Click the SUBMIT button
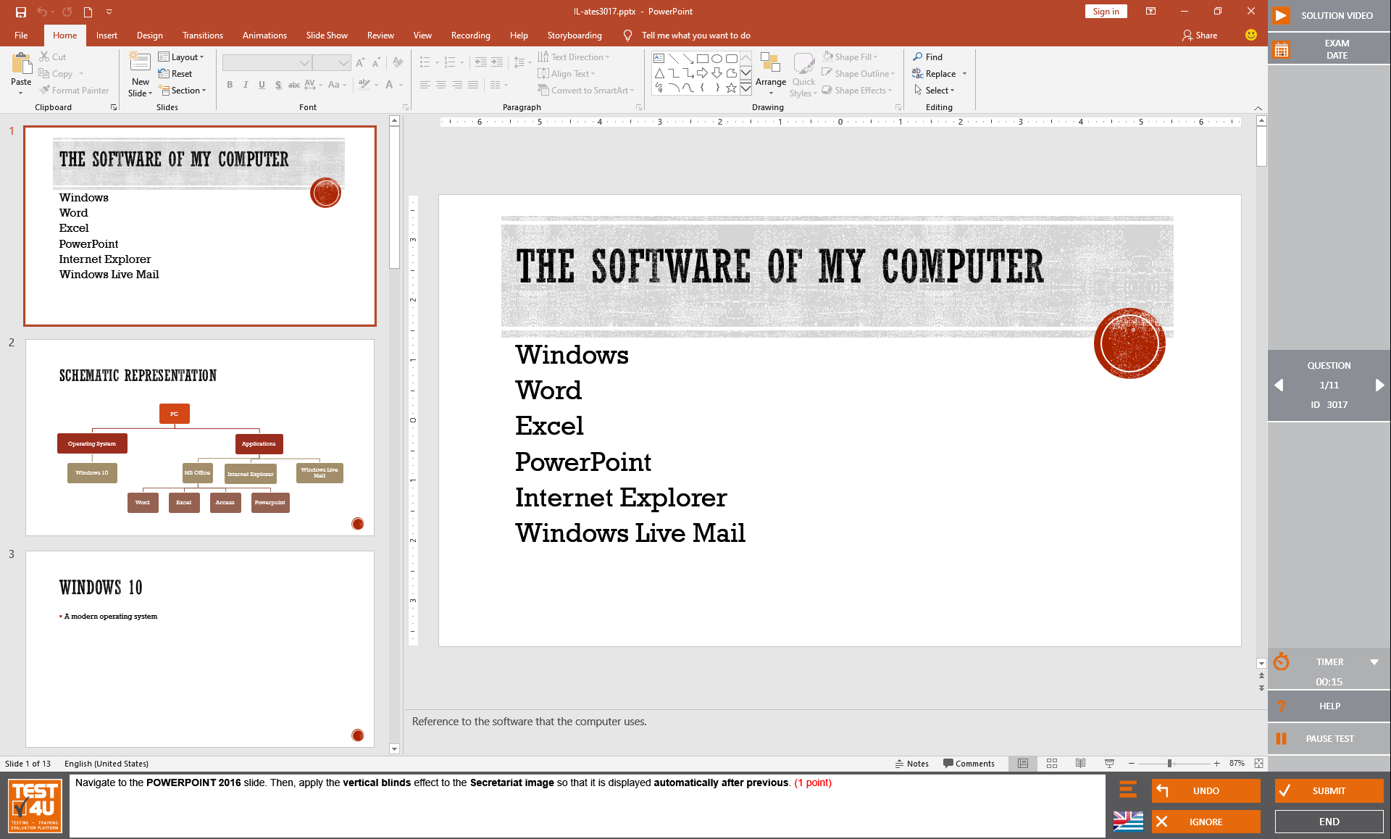Viewport: 1391px width, 839px height. click(1329, 790)
